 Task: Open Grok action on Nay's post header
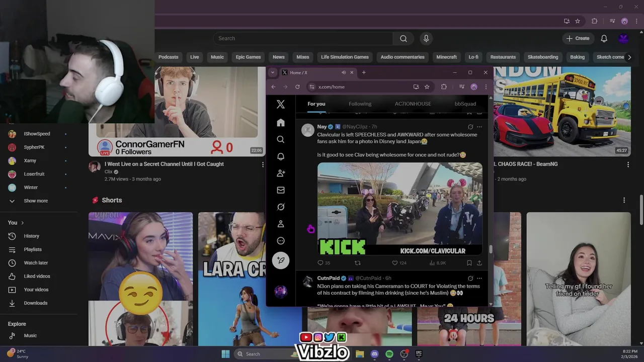tap(470, 127)
